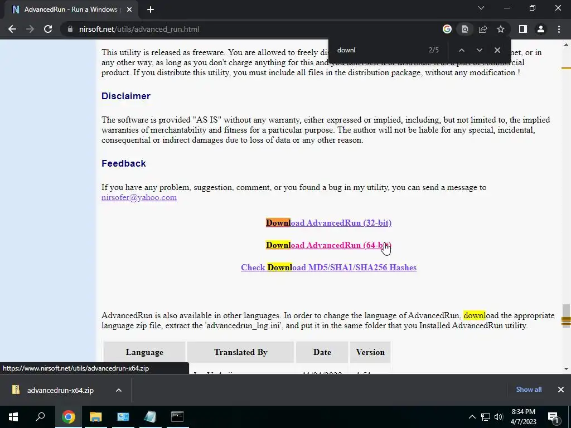Click the Chrome taskbar icon
The width and height of the screenshot is (571, 428).
pyautogui.click(x=68, y=417)
